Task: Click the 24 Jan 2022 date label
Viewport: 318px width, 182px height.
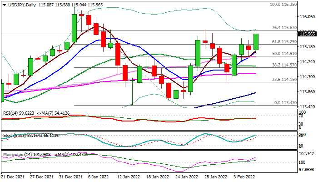Action: (x=187, y=177)
